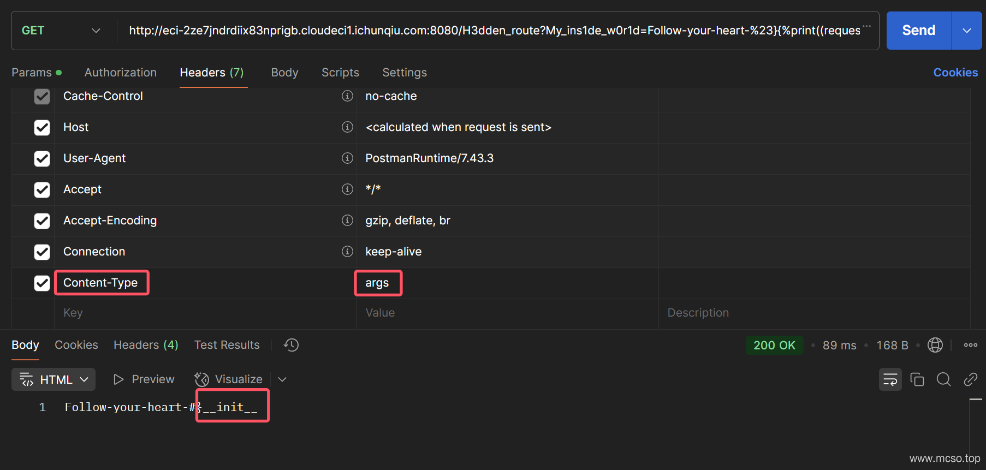Show info icon for Accept header
986x470 pixels.
point(347,189)
